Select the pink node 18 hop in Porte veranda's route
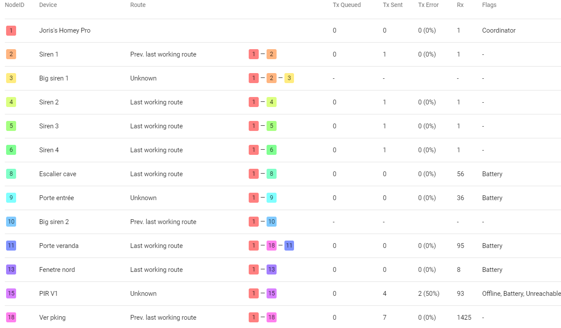Viewport: 561px width, 328px height. pyautogui.click(x=271, y=246)
